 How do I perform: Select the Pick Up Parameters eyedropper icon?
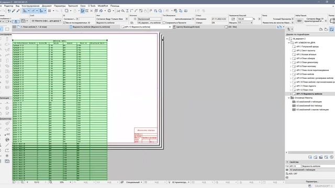click(14, 10)
